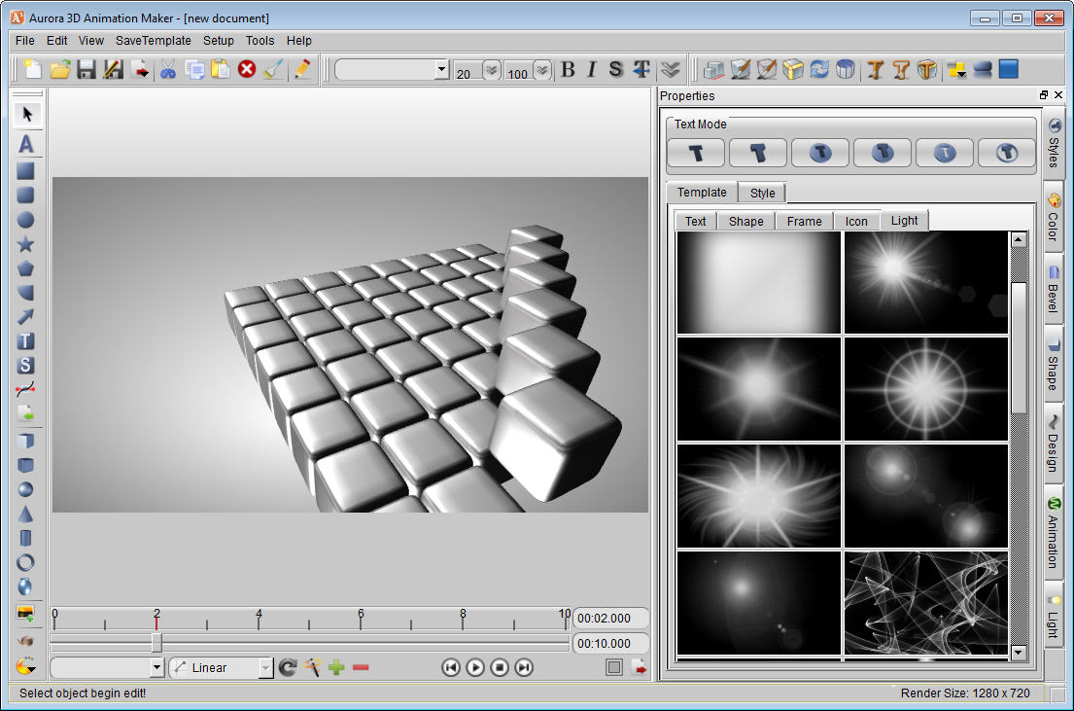1074x711 pixels.
Task: Click the red minus remove keyframe icon
Action: click(x=361, y=667)
